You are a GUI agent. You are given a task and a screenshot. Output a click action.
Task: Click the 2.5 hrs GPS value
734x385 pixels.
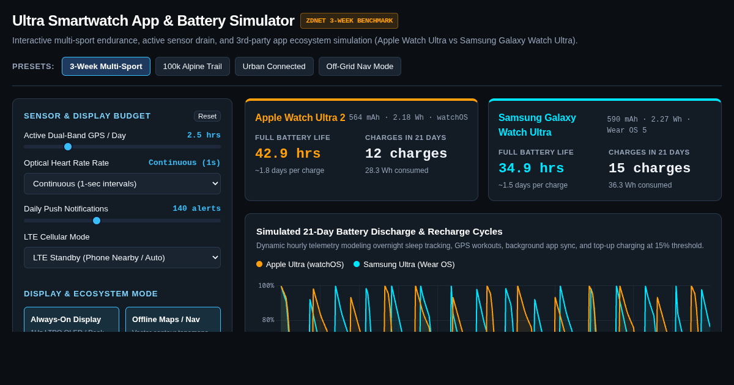pos(204,135)
